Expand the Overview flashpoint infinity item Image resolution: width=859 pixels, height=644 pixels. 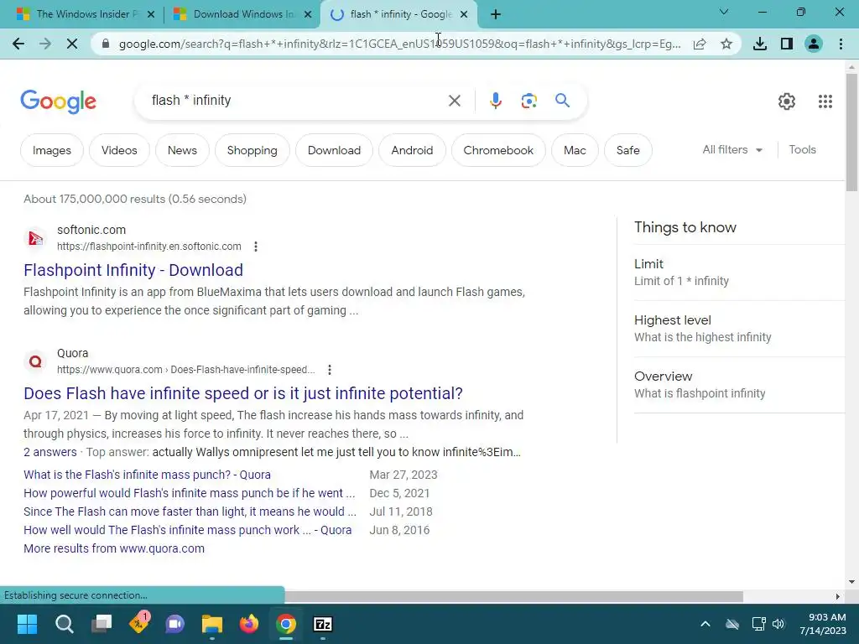(x=740, y=385)
